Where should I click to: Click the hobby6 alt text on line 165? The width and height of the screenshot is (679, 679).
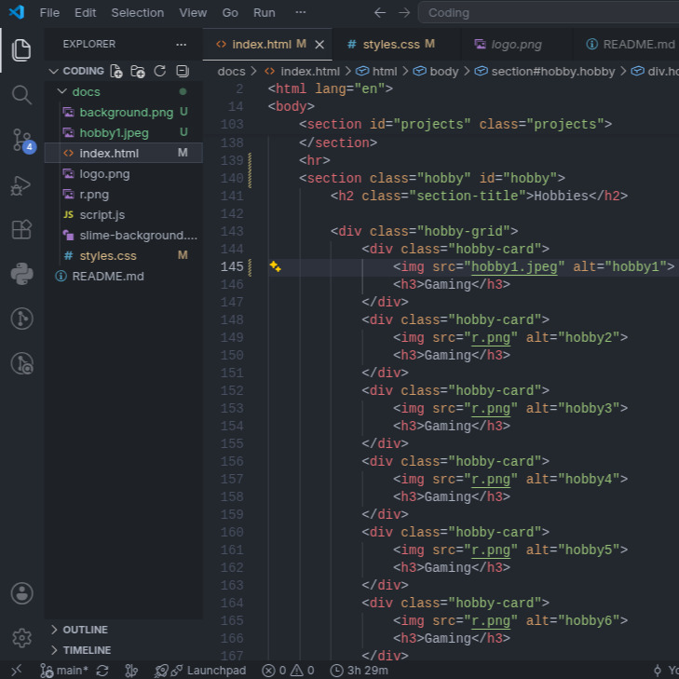pos(589,620)
